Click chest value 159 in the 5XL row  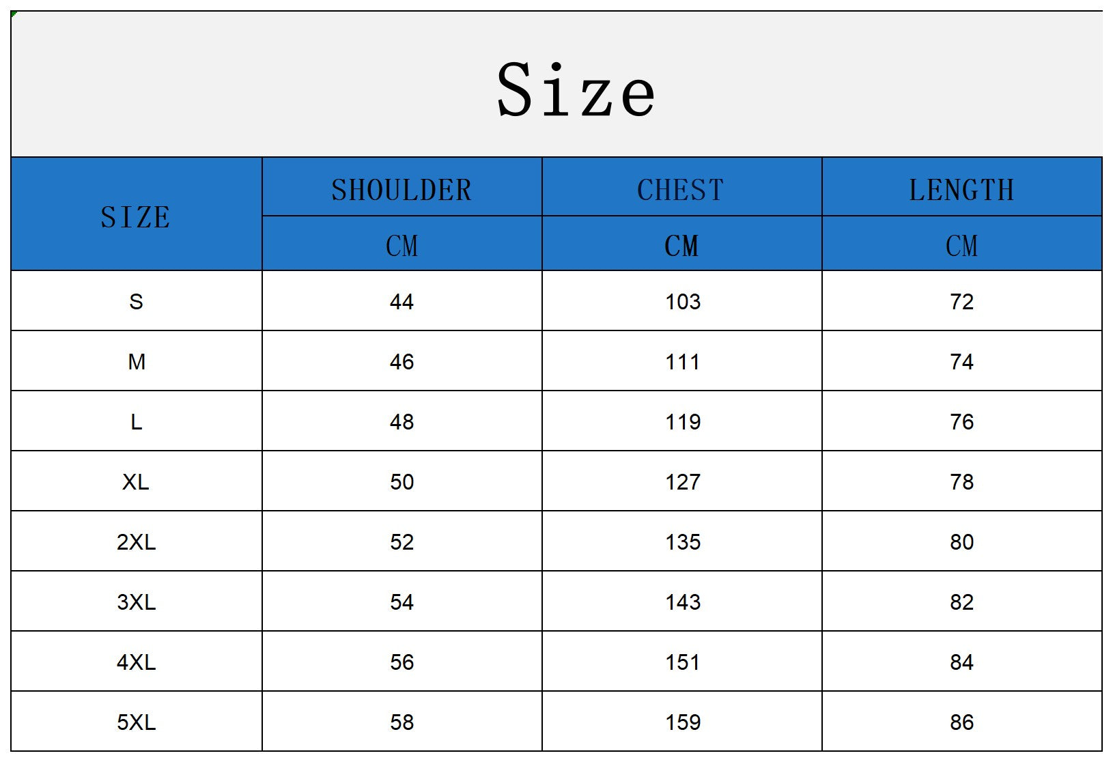coord(683,722)
